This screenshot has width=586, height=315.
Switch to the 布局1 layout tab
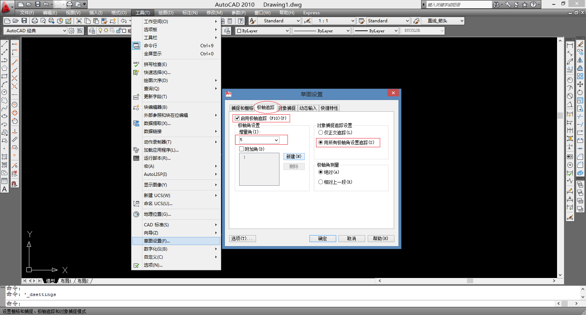tap(66, 281)
